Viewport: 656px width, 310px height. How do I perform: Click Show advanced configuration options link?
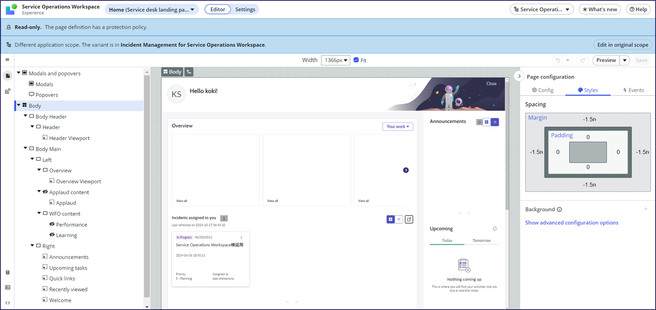click(572, 223)
